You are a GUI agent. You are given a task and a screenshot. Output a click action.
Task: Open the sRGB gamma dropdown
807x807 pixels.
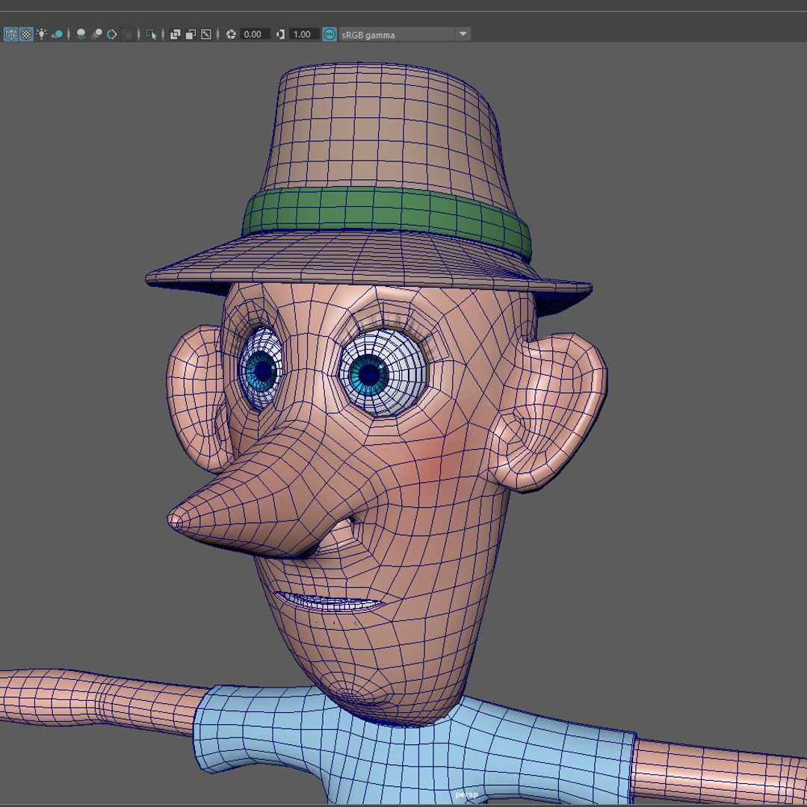click(x=463, y=34)
